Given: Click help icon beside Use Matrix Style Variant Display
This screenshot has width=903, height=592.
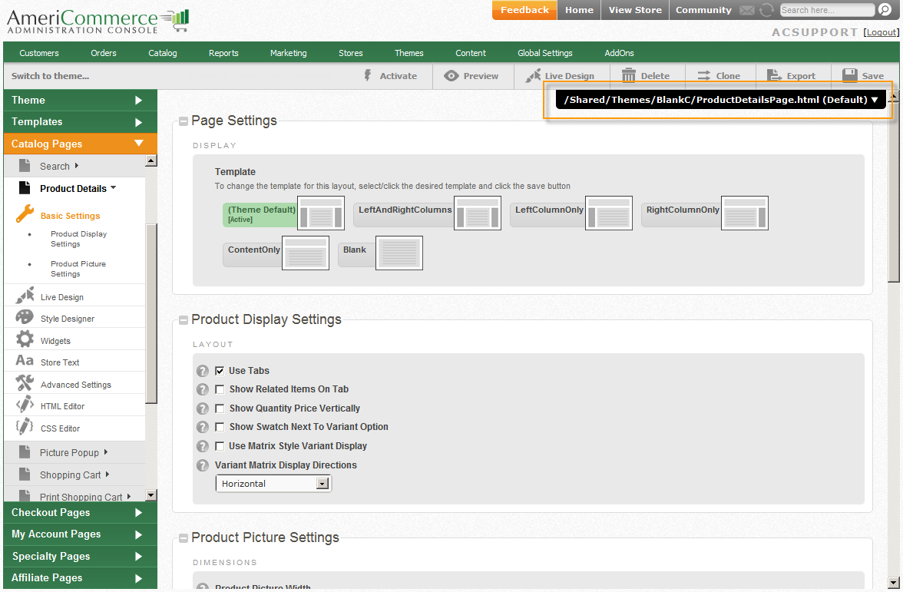Looking at the screenshot, I should [x=203, y=446].
